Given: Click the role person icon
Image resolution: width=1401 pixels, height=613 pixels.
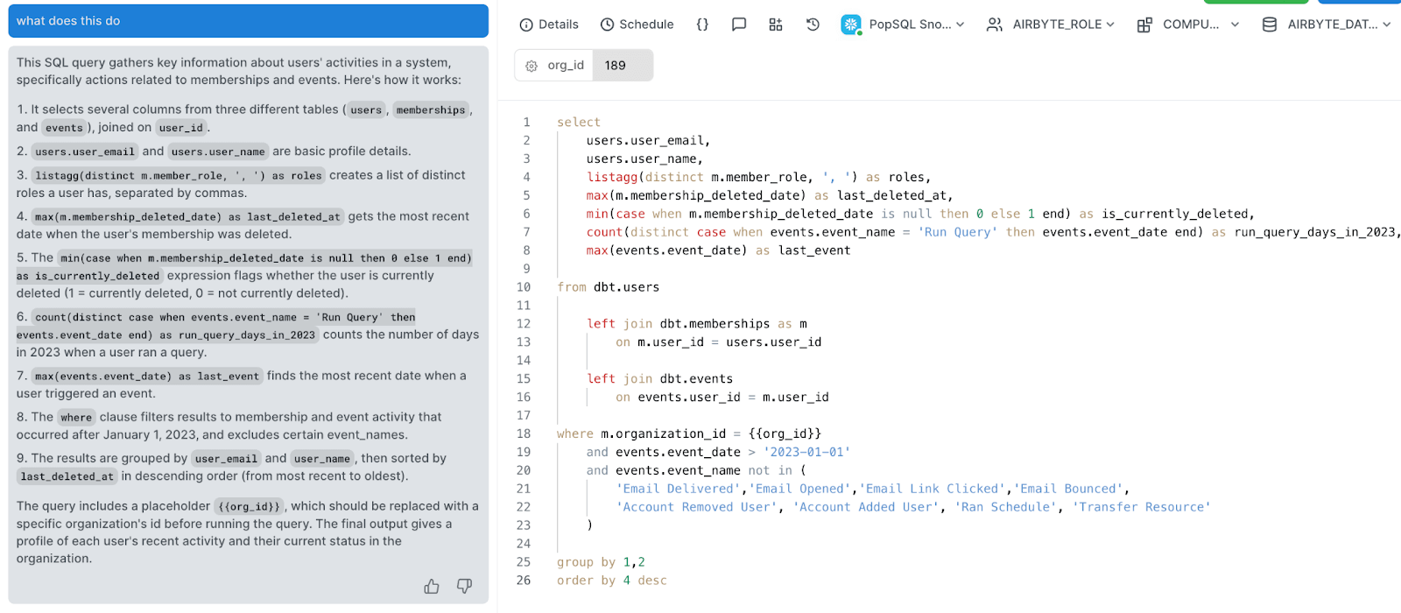Looking at the screenshot, I should tap(994, 25).
